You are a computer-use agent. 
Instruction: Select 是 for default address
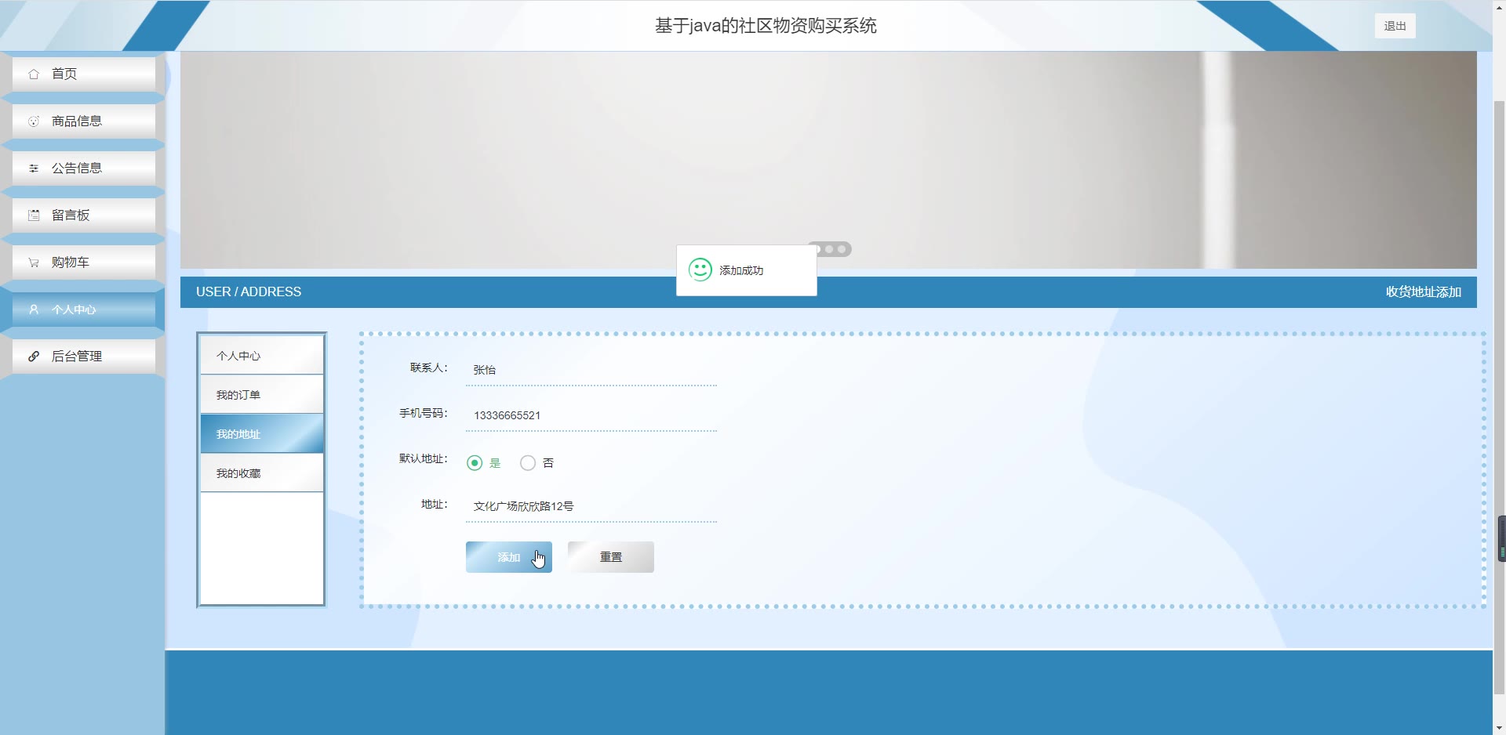pyautogui.click(x=475, y=463)
